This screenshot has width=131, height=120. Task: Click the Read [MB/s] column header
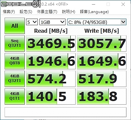pyautogui.click(x=51, y=31)
